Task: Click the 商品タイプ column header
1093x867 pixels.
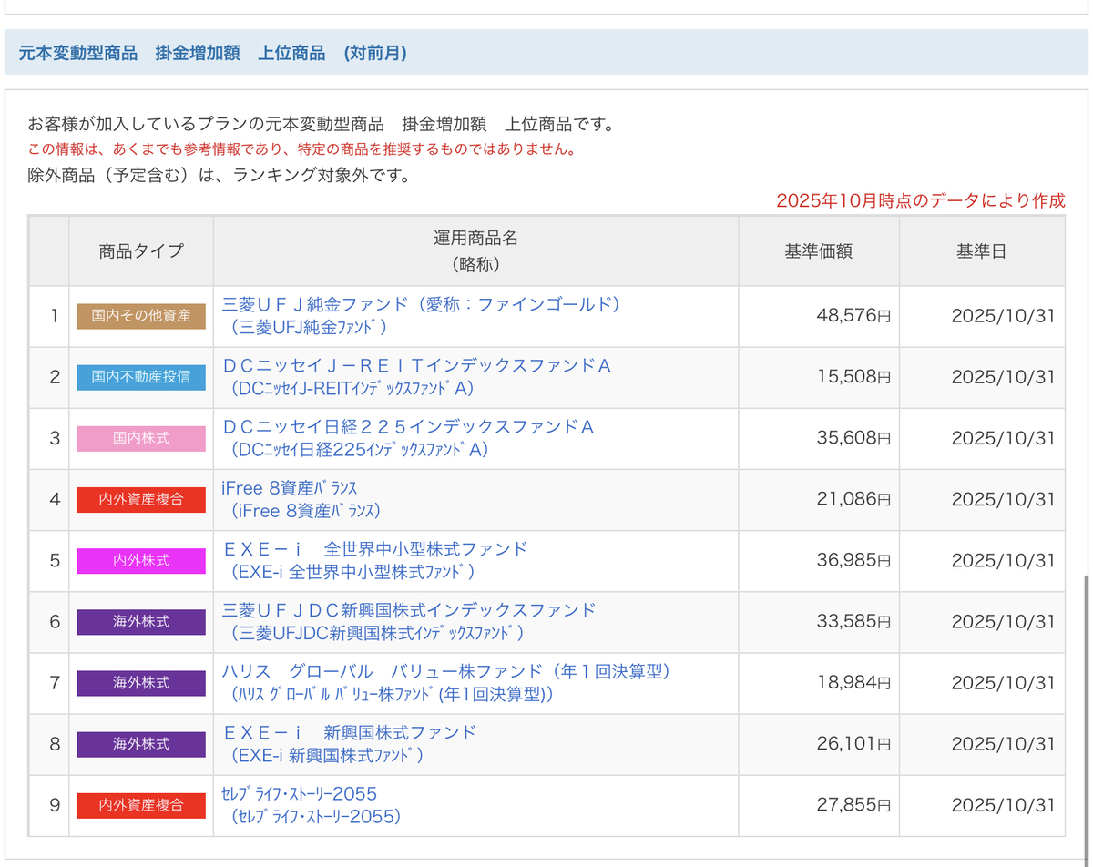Action: [x=141, y=251]
